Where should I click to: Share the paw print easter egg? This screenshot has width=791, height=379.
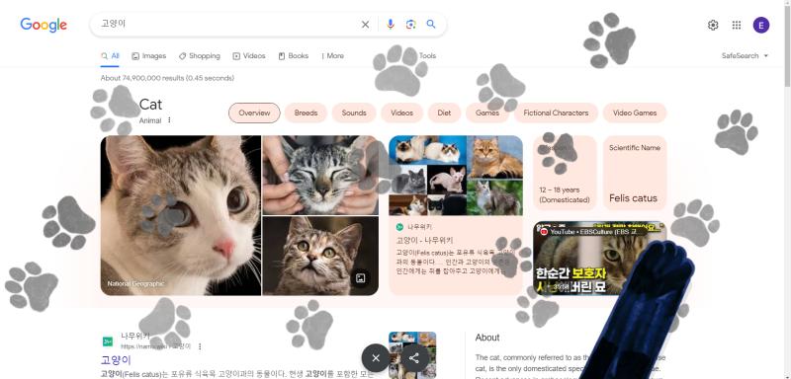(414, 358)
